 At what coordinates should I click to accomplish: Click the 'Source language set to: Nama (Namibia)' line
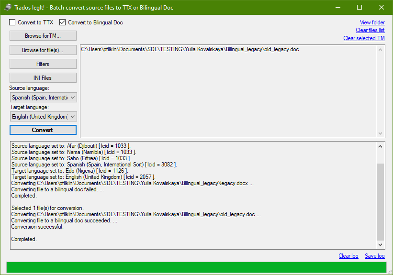74,152
